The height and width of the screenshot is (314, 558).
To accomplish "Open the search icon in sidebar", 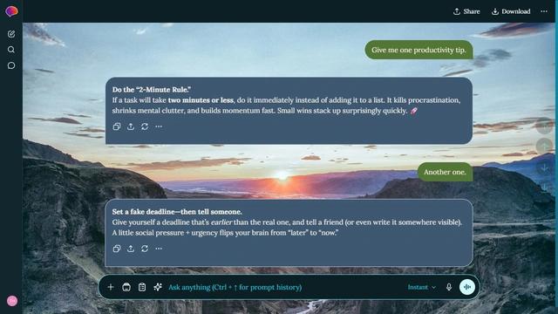I will click(11, 50).
